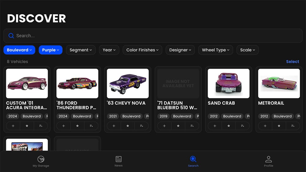Star the '71 Datsun Bluebird 510
The width and height of the screenshot is (306, 172).
[178, 126]
